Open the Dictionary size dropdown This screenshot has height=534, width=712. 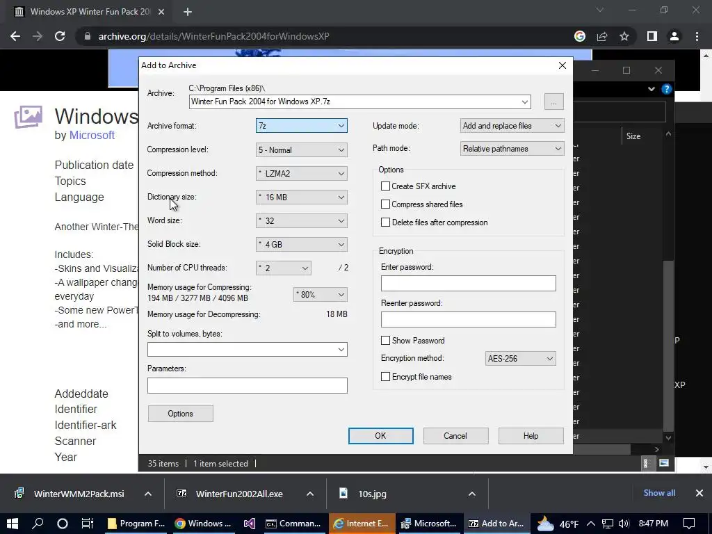pyautogui.click(x=302, y=197)
